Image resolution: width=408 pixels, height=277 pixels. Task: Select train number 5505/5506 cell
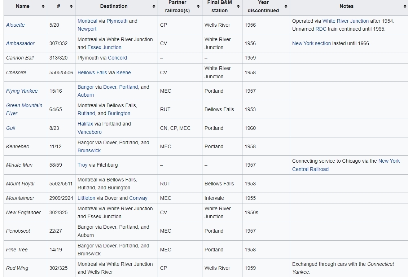[61, 72]
